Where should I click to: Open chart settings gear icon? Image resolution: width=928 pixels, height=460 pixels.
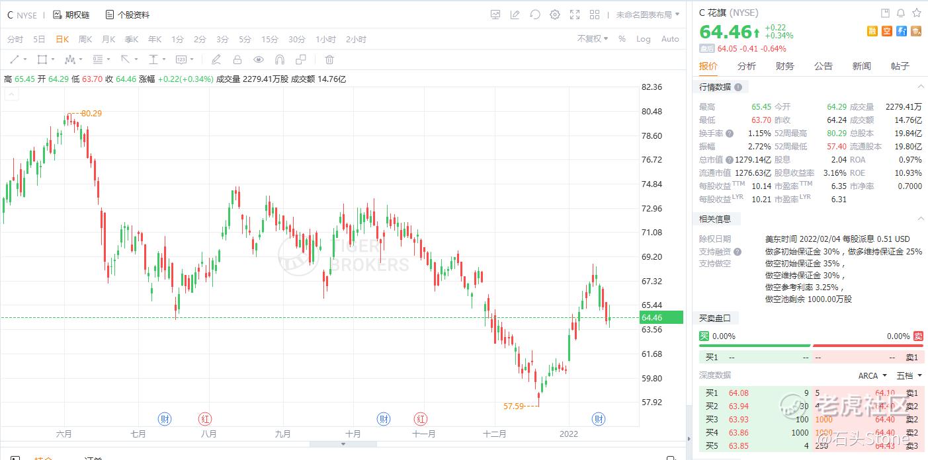click(555, 15)
